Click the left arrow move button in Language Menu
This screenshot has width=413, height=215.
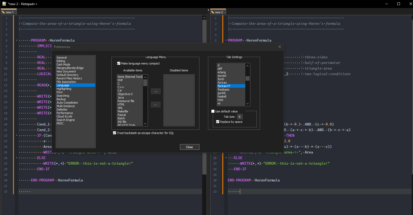point(156,105)
